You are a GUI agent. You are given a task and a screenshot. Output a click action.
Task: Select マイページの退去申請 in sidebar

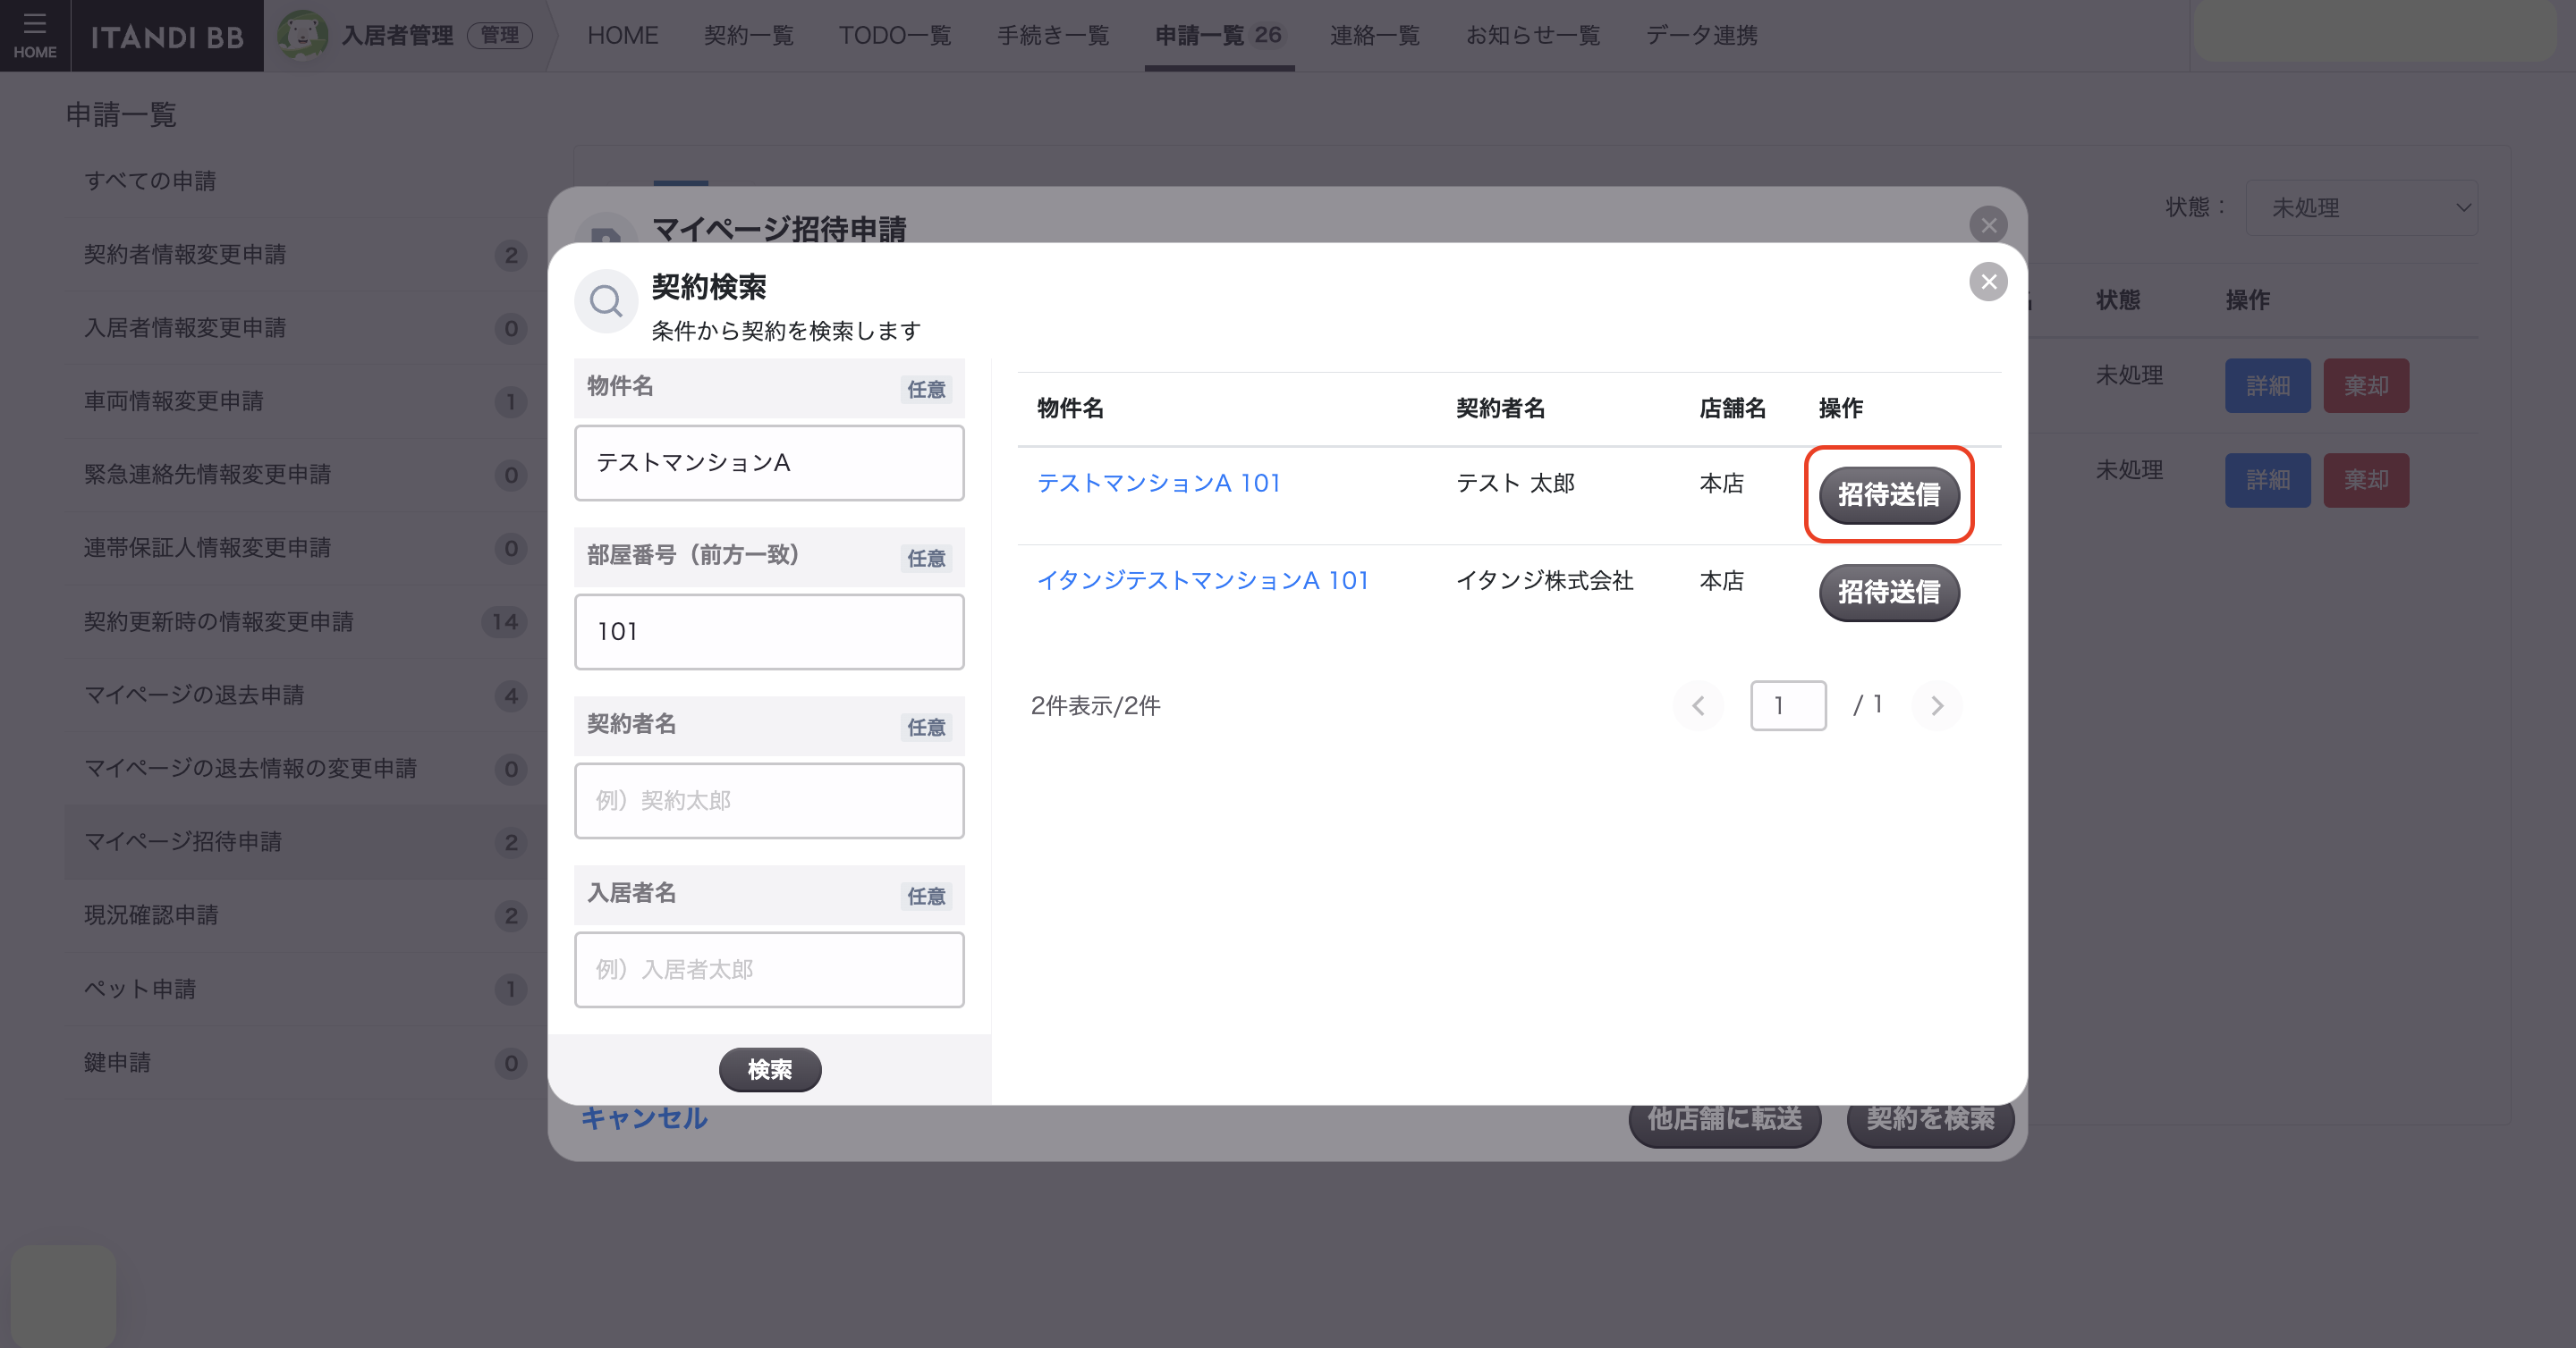[x=305, y=695]
